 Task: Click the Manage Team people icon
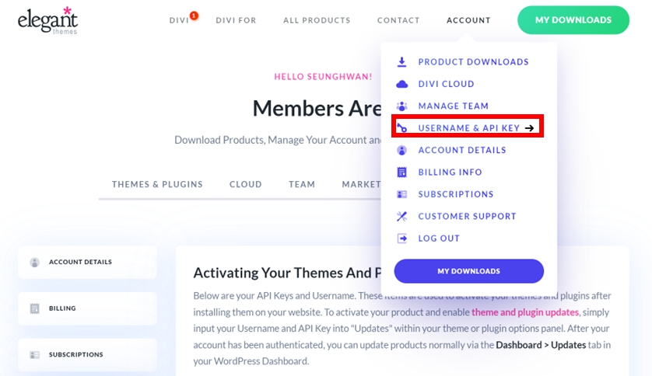click(401, 106)
